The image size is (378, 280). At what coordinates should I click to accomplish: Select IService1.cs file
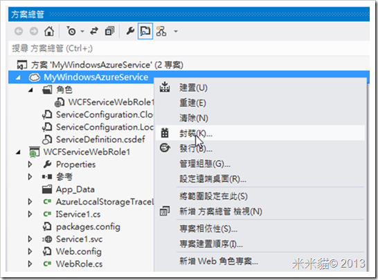[78, 214]
